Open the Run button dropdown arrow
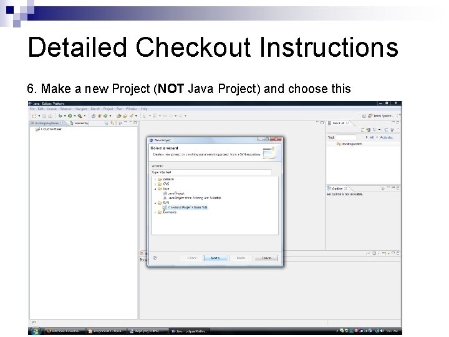 pyautogui.click(x=75, y=116)
